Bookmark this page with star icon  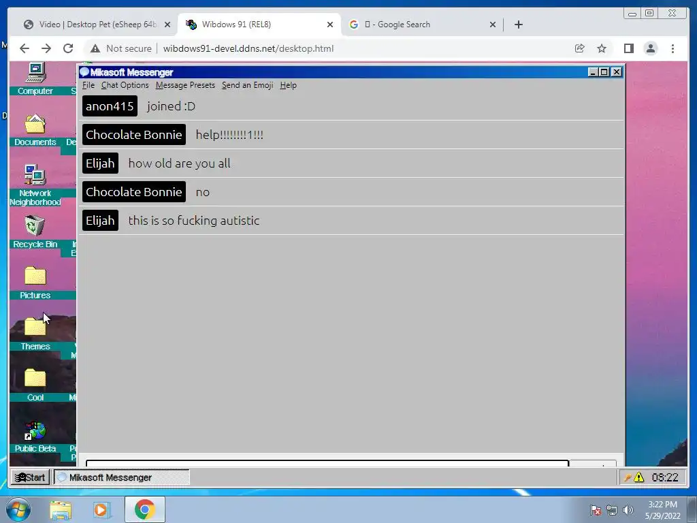602,48
